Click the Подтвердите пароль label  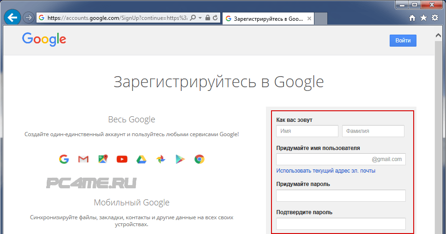click(x=304, y=212)
